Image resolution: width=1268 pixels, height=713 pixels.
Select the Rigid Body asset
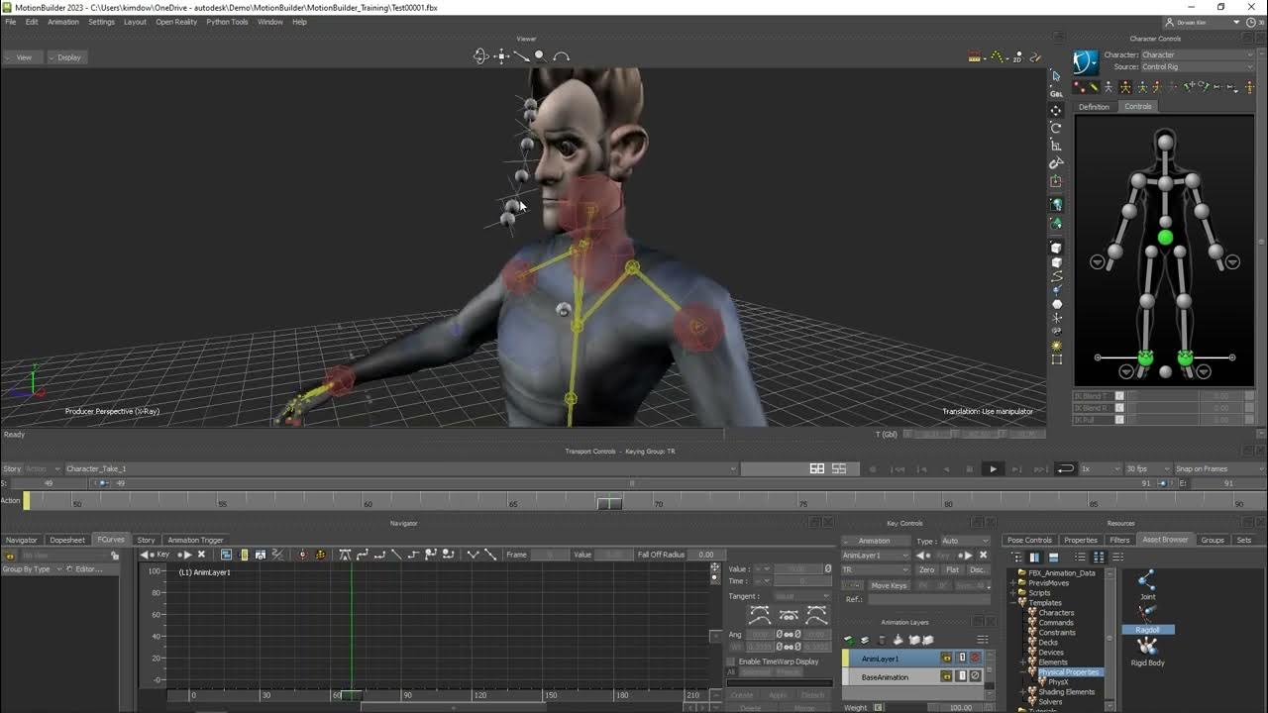tap(1147, 652)
